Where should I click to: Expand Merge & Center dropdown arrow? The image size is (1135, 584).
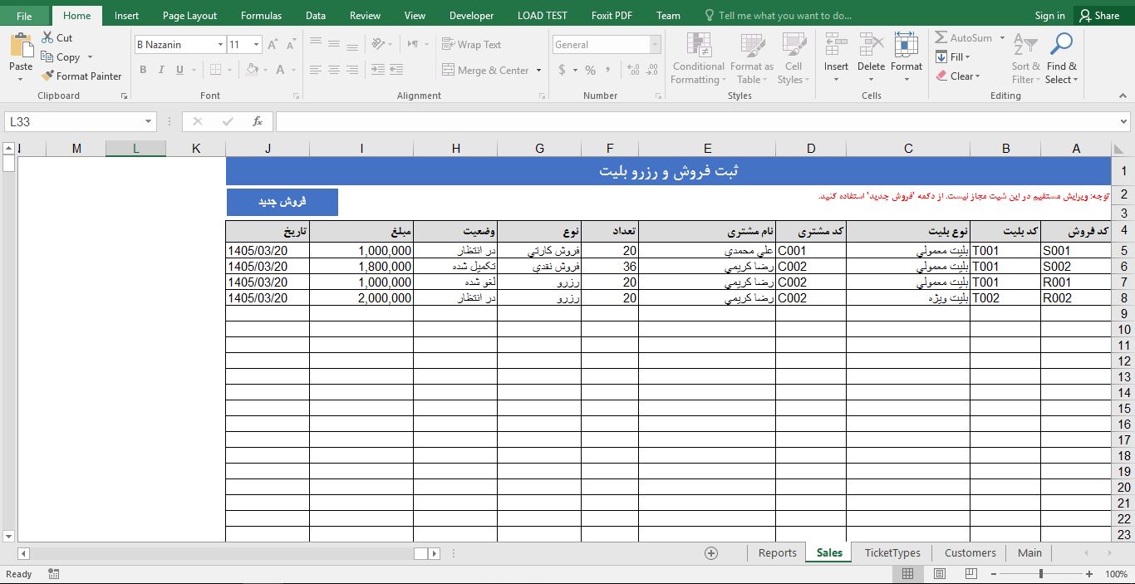point(538,71)
